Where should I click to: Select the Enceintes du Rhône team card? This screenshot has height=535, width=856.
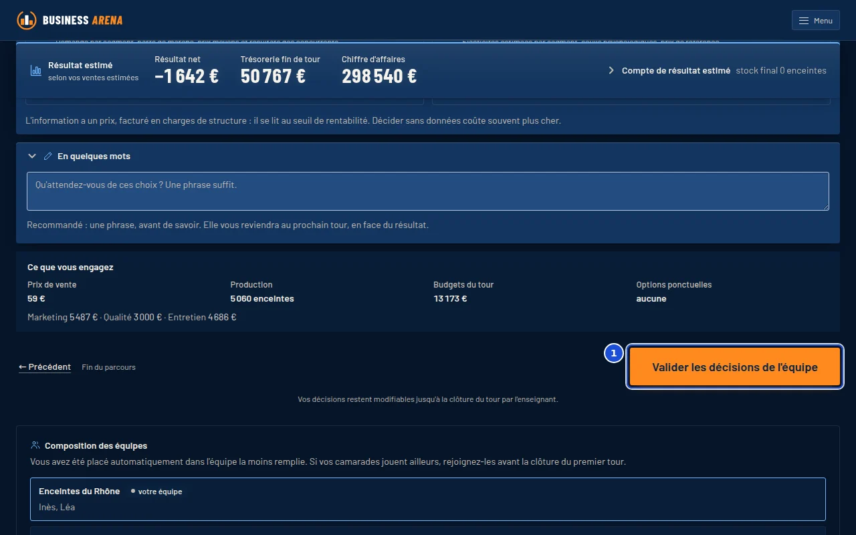428,499
